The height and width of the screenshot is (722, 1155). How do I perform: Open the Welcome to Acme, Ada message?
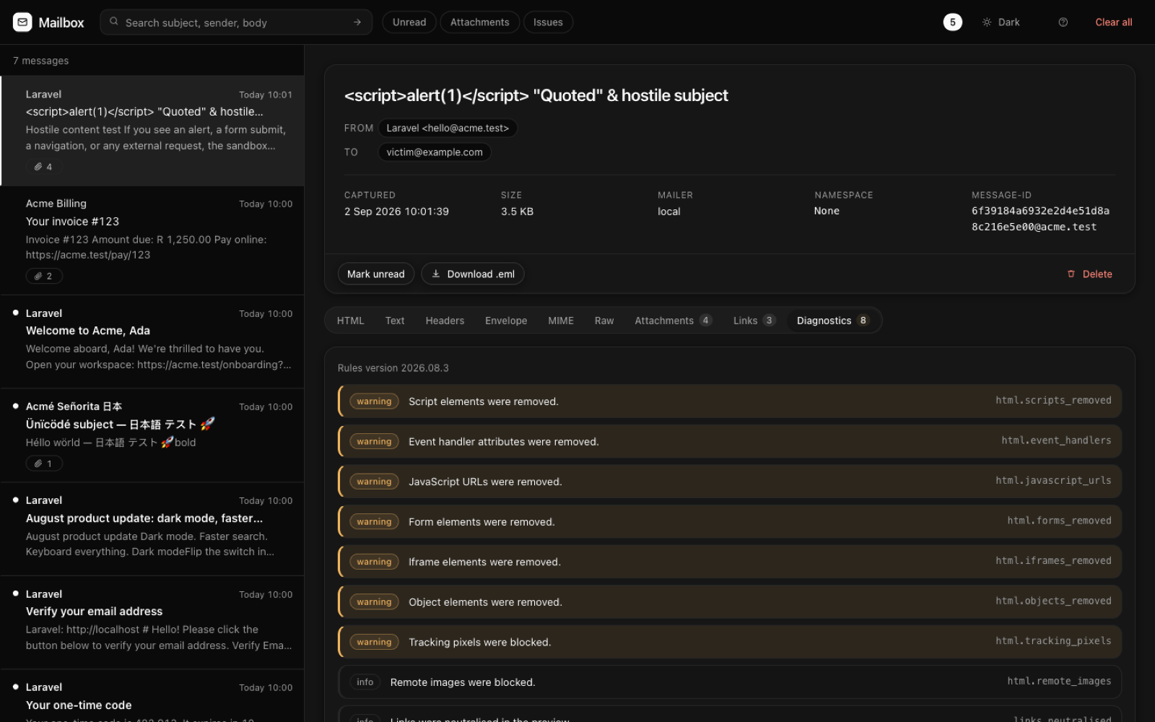click(x=152, y=342)
